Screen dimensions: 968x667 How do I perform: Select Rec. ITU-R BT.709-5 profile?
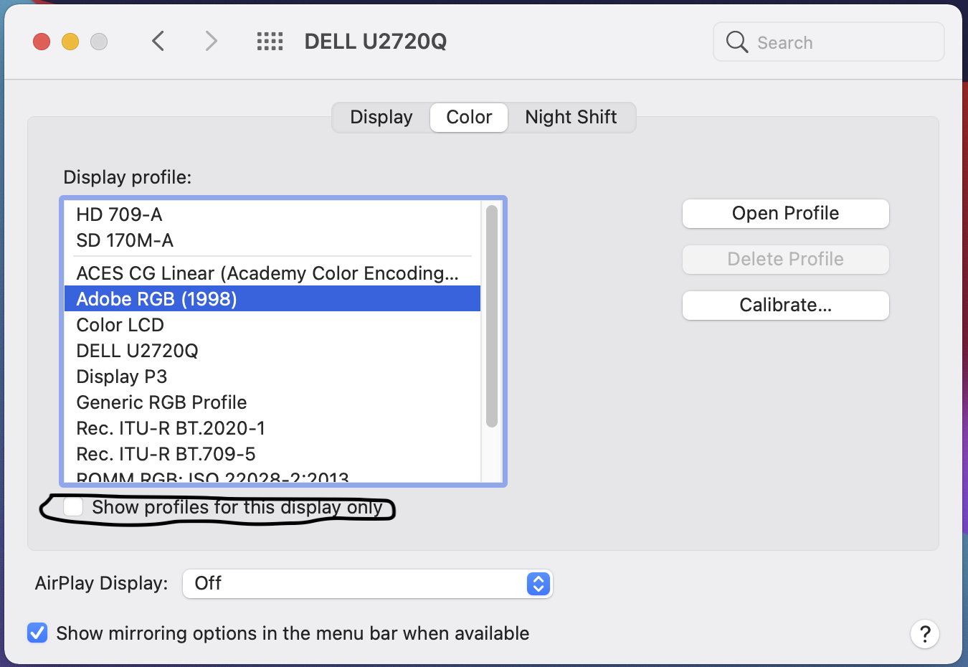coord(272,454)
